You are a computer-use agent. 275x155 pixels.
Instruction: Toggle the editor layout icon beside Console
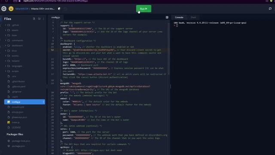(x=167, y=17)
